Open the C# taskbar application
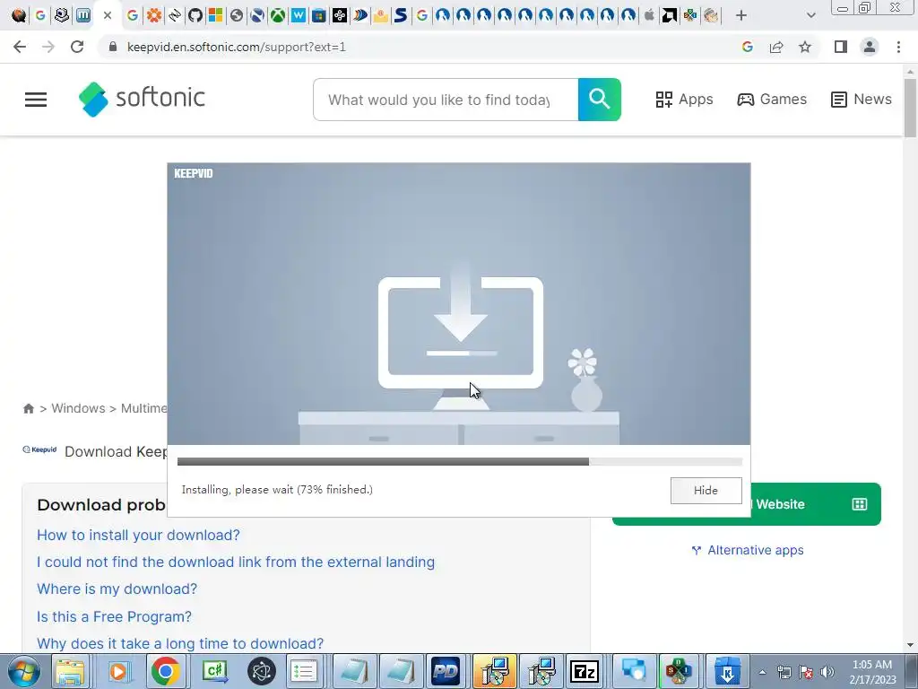The image size is (918, 689). pos(214,671)
